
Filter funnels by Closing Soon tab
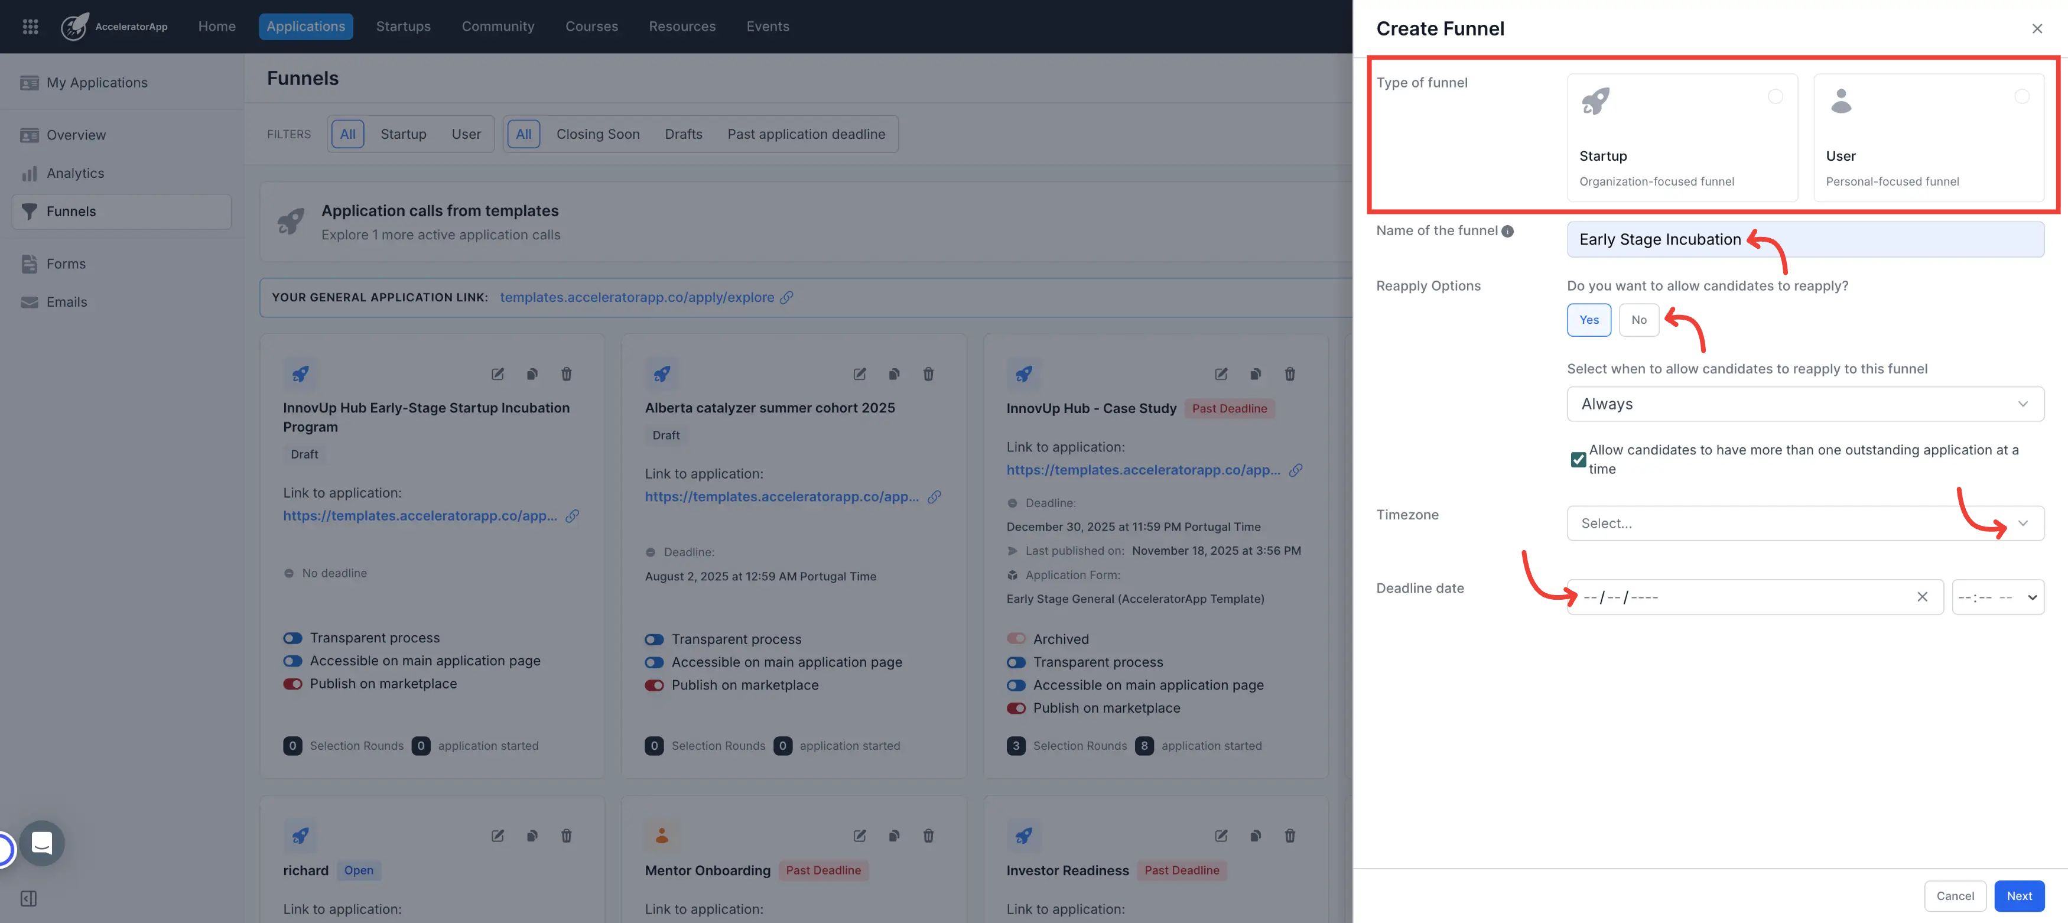pyautogui.click(x=597, y=134)
